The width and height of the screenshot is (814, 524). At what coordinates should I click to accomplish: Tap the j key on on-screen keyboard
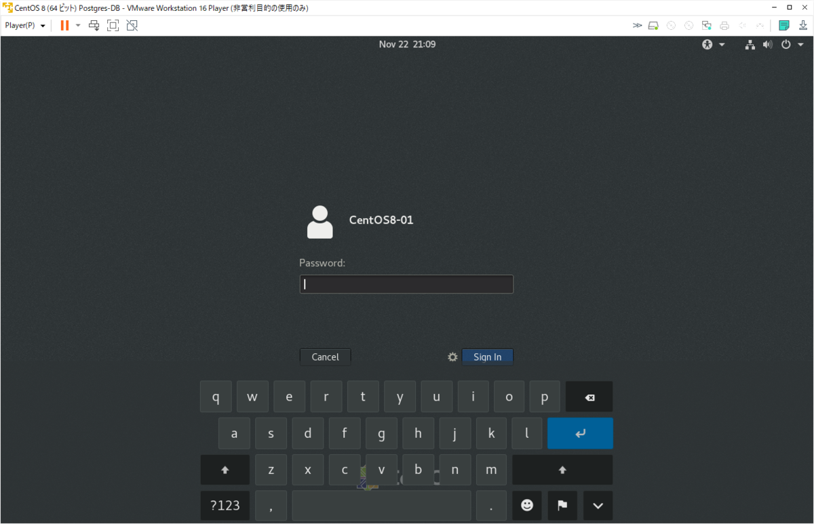coord(455,433)
